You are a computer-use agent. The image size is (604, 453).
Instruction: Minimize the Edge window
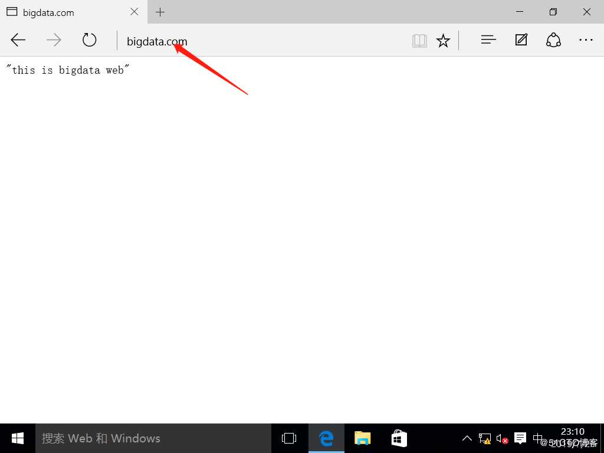point(520,12)
